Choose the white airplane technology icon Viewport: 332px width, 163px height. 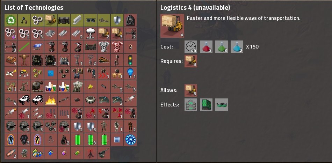[x=11, y=73]
